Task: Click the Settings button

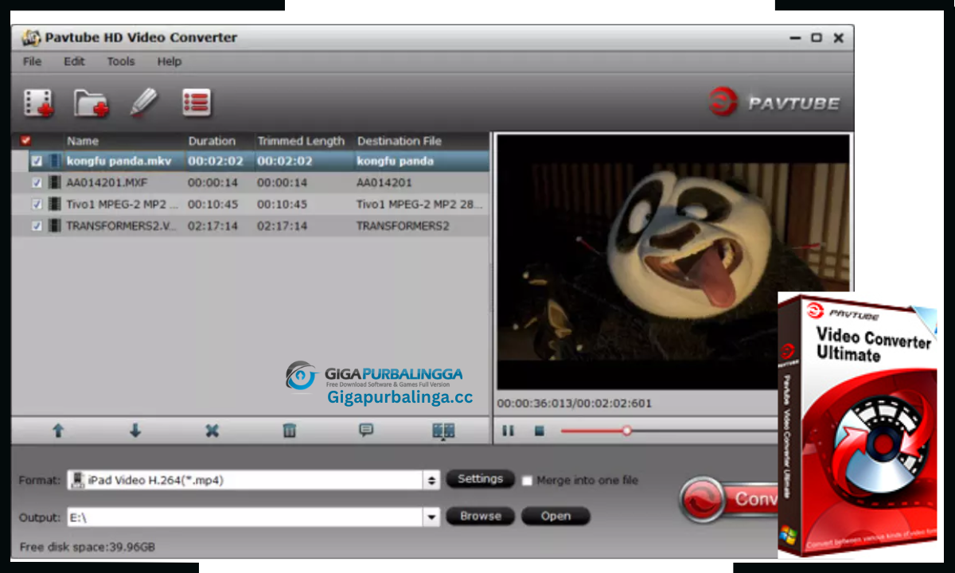Action: click(x=480, y=479)
